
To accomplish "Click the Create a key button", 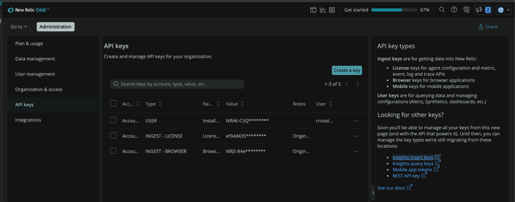I will coord(347,70).
